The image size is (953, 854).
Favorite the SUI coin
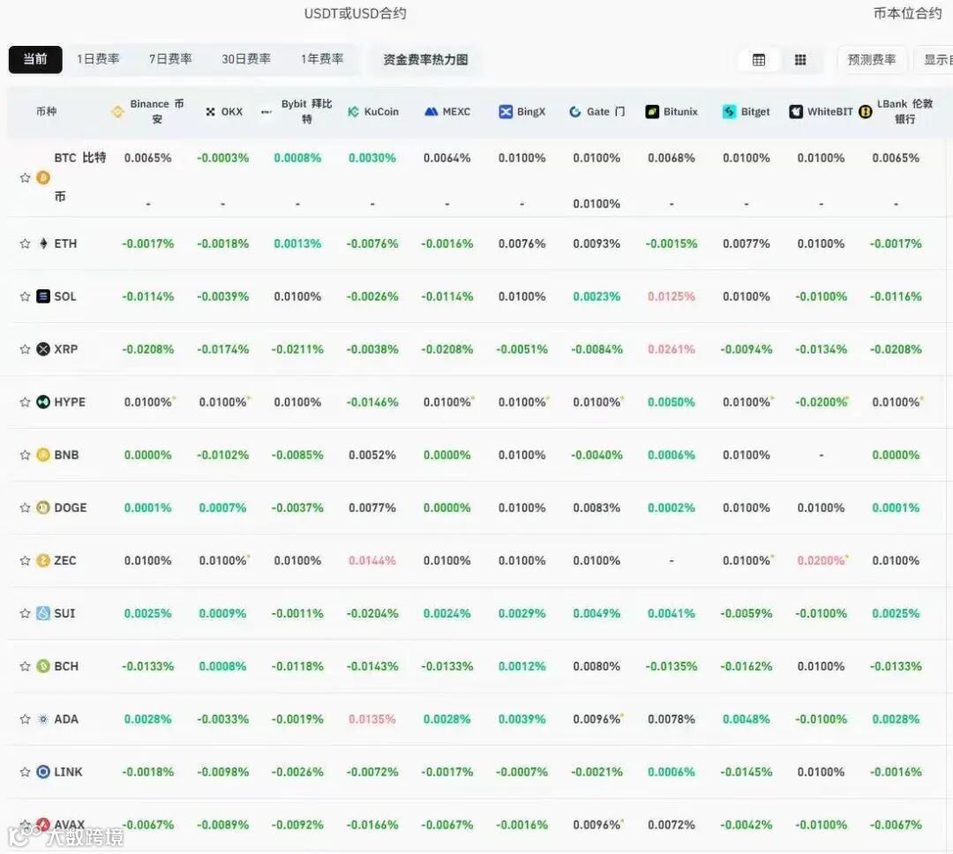(x=25, y=614)
